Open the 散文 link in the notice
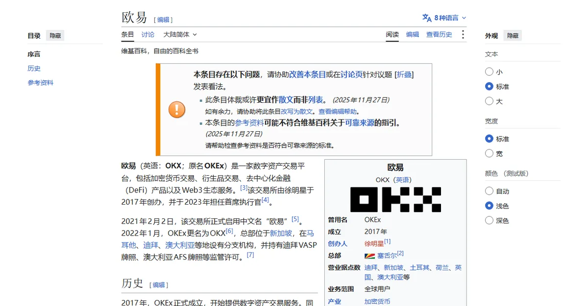Viewport: 588px width, 306px height. coord(286,99)
